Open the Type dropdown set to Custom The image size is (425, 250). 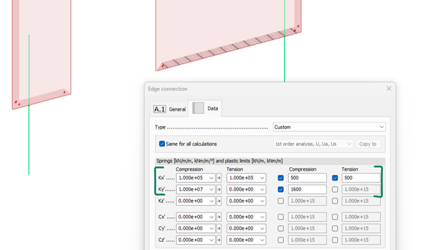(x=329, y=127)
